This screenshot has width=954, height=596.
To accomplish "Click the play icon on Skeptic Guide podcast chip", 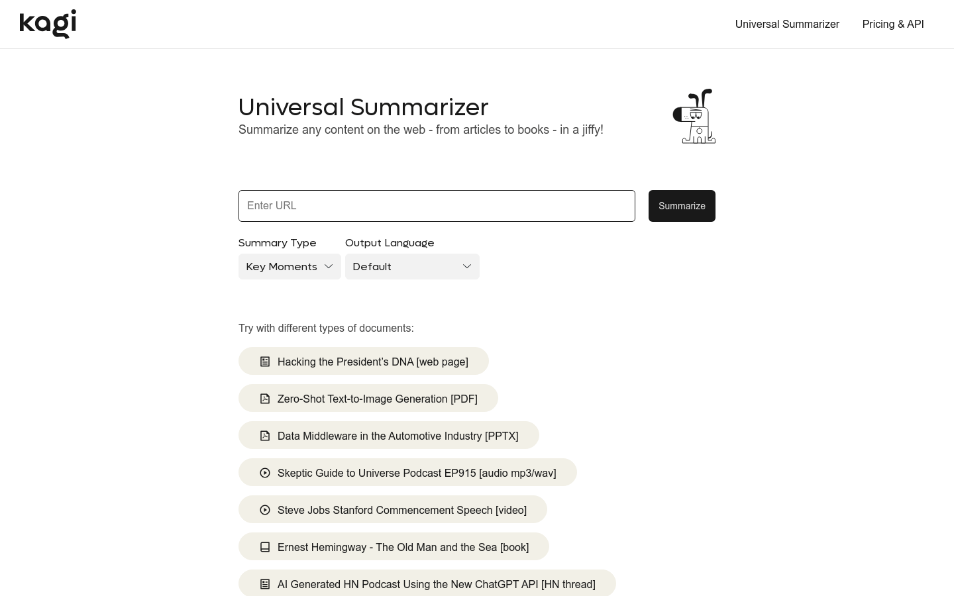I will [265, 473].
